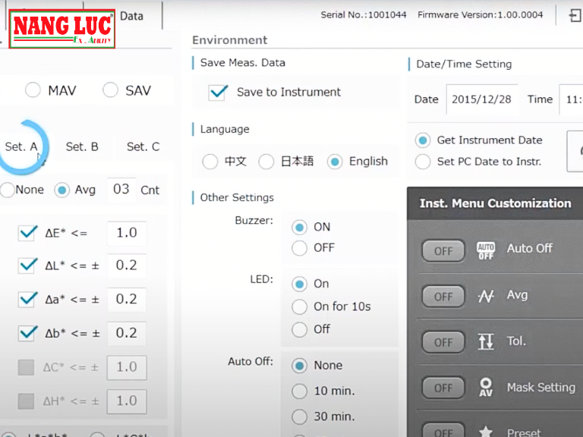Select Buzzer OFF option
583x437 pixels.
coord(300,248)
